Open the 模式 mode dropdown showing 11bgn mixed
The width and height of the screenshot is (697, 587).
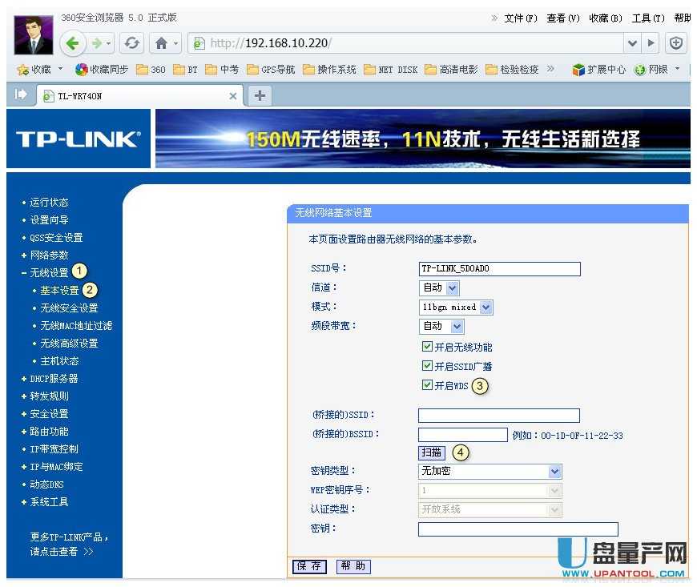point(455,307)
